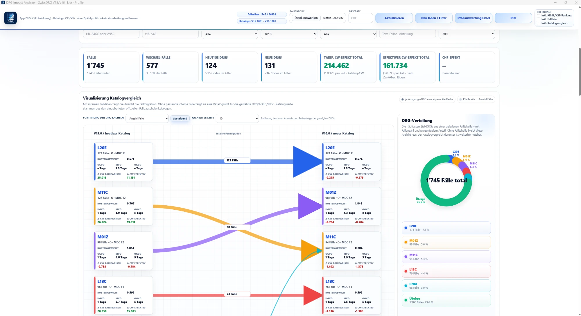Open the first 'Alle' filter dropdown
This screenshot has height=316, width=581.
tap(229, 34)
